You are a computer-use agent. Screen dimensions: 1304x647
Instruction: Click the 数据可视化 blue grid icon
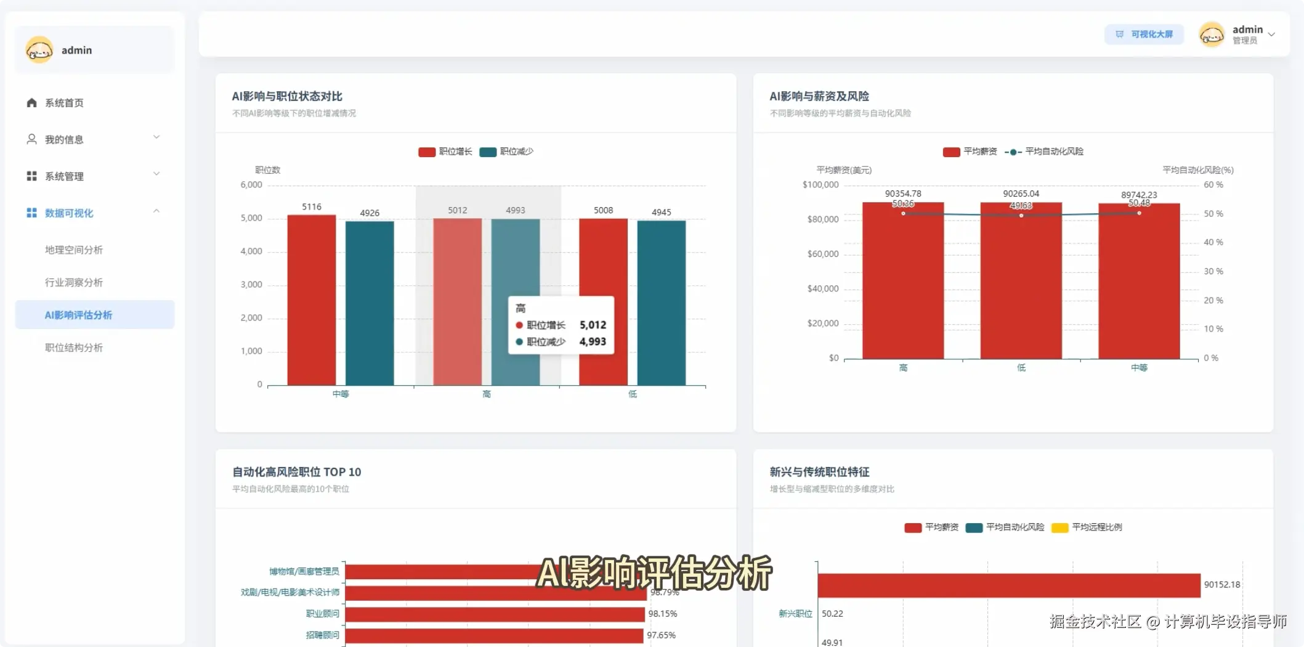[x=31, y=213]
